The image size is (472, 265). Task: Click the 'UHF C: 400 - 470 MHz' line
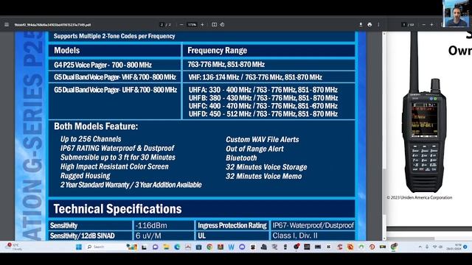(x=263, y=106)
